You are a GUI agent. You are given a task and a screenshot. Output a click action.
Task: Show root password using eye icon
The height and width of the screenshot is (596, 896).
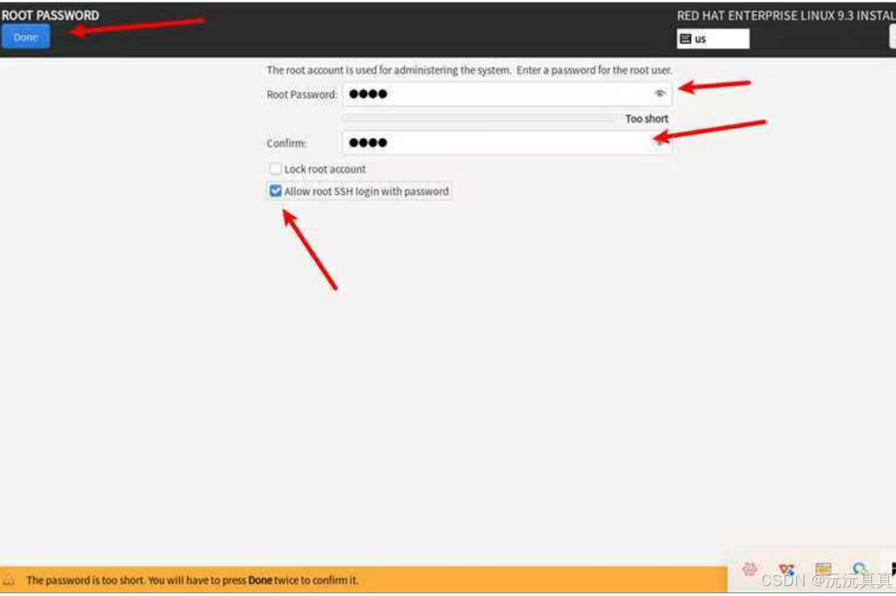click(659, 93)
